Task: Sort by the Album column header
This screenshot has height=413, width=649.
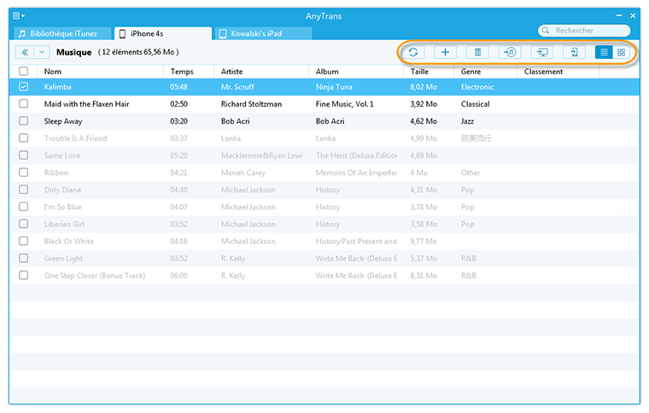Action: (356, 72)
